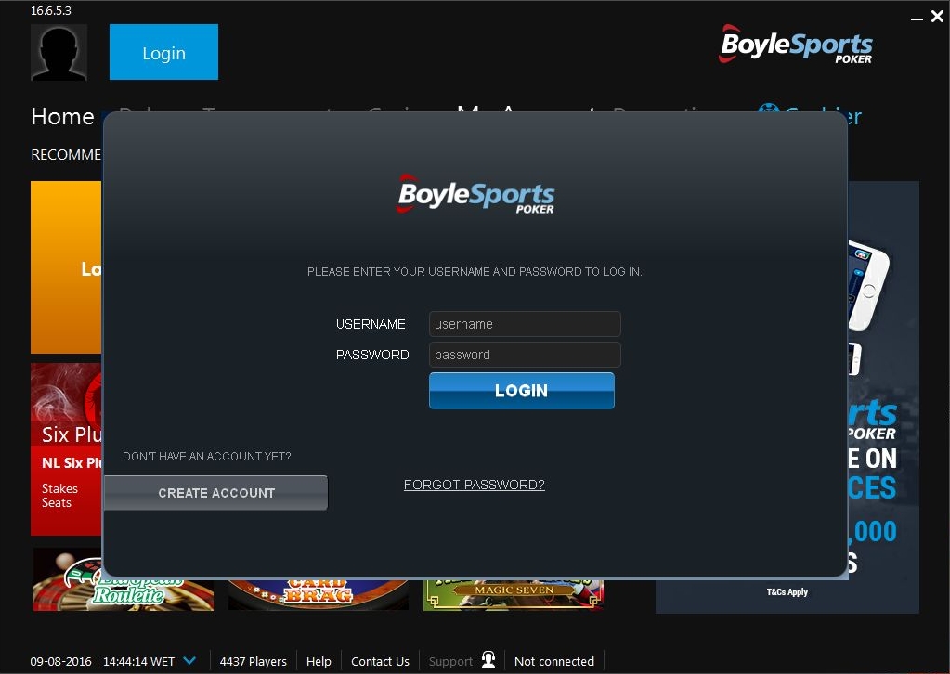This screenshot has height=674, width=950.
Task: Click the blue Login button at top
Action: point(163,52)
